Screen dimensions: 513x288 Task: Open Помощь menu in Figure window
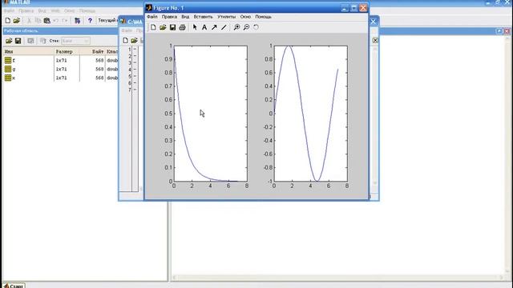[x=263, y=17]
